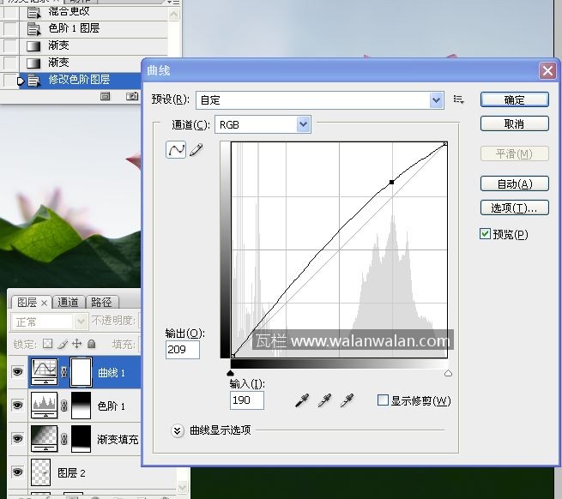Click the 输出 output value field
Screen dimensions: 562x499
(183, 350)
